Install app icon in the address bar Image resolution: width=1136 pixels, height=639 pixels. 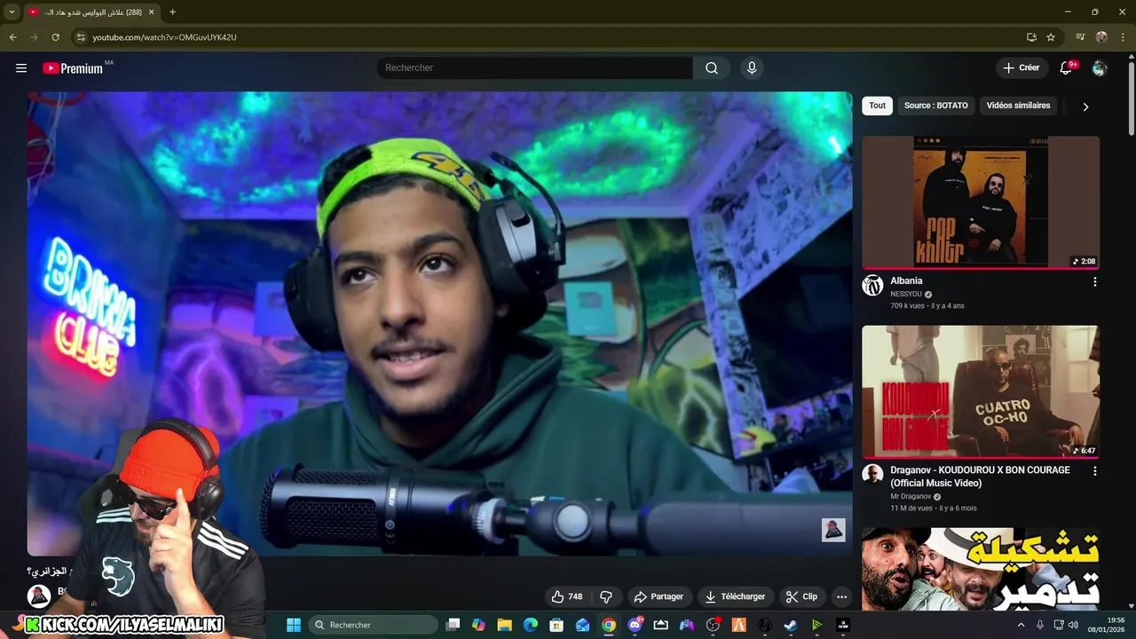pos(1031,37)
